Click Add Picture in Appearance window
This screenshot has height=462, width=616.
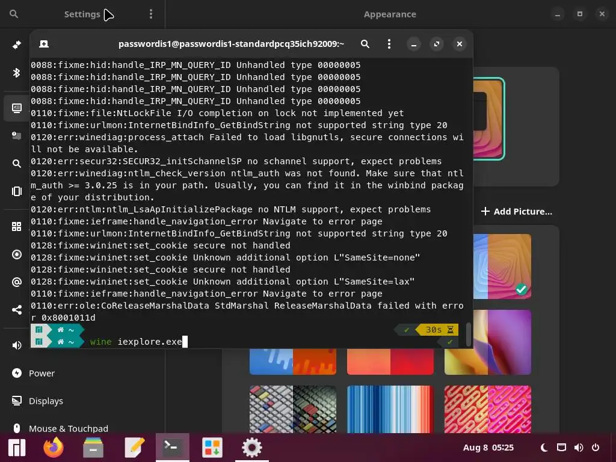517,212
